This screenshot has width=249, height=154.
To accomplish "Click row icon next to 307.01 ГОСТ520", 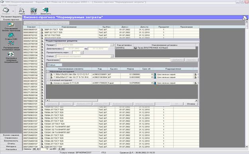I will [x=42, y=35].
